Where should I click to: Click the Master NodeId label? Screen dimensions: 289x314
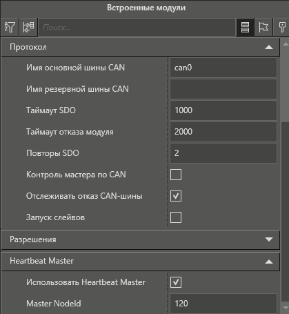click(x=54, y=304)
